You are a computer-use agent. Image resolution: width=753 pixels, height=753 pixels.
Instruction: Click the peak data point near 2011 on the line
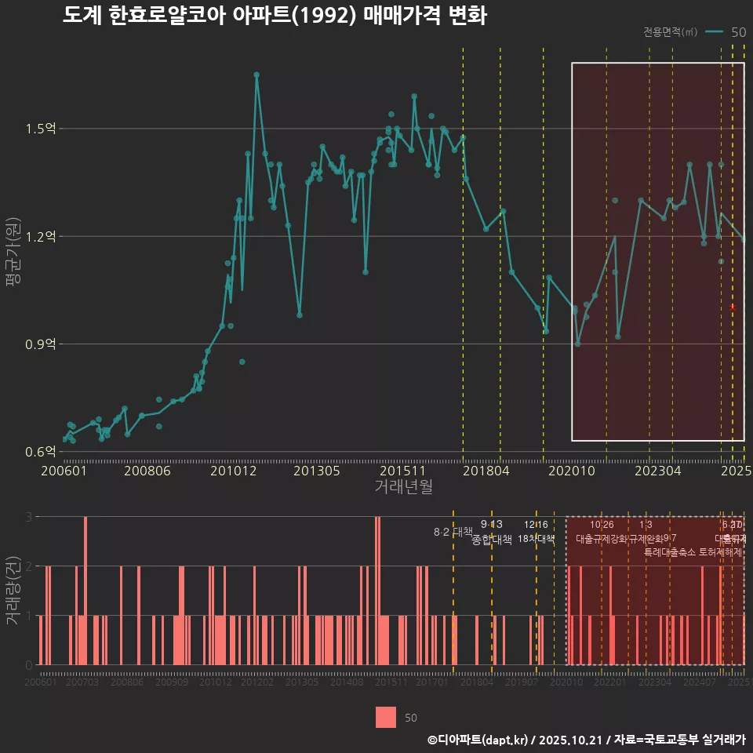(256, 73)
